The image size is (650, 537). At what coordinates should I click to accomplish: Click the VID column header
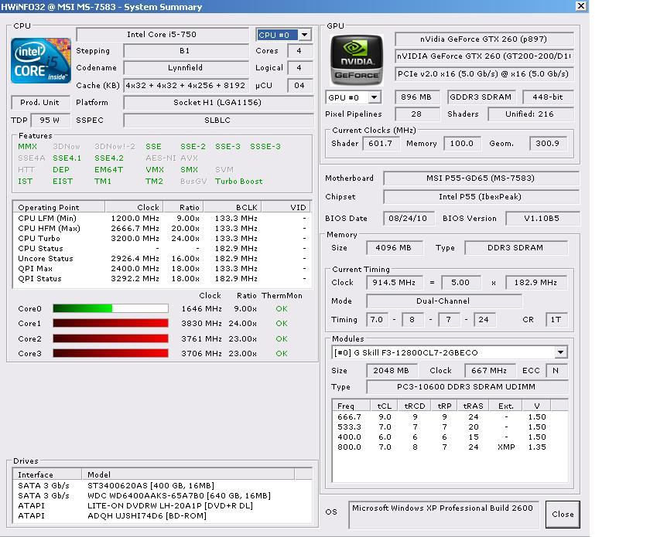286,207
